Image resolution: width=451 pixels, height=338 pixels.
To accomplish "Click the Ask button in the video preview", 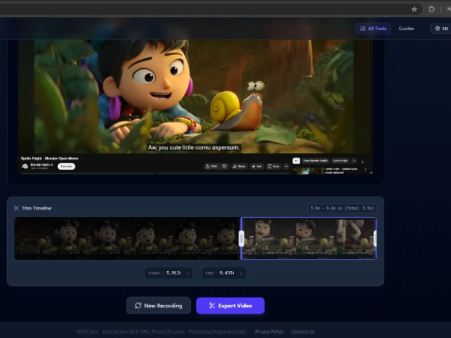I will (256, 167).
